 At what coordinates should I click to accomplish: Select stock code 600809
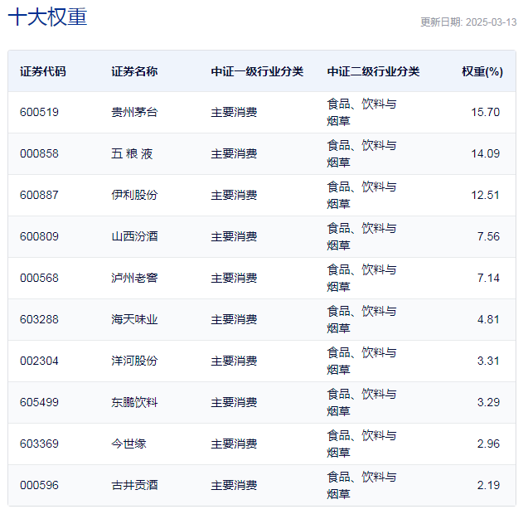39,236
